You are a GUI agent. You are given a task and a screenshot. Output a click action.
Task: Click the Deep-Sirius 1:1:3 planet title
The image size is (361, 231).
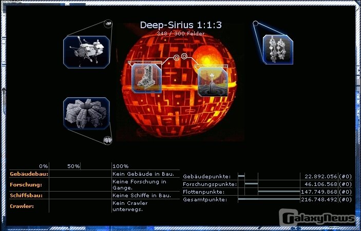click(x=181, y=25)
